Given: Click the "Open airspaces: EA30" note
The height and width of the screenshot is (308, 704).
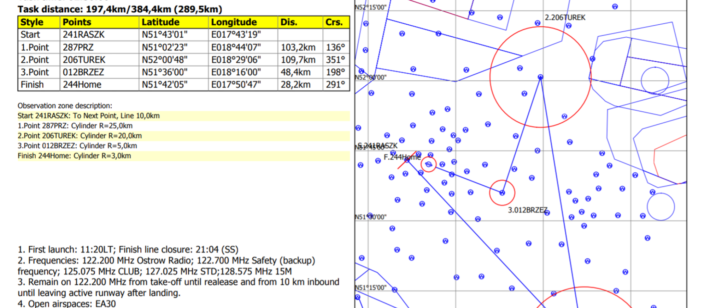Looking at the screenshot, I should point(67,303).
